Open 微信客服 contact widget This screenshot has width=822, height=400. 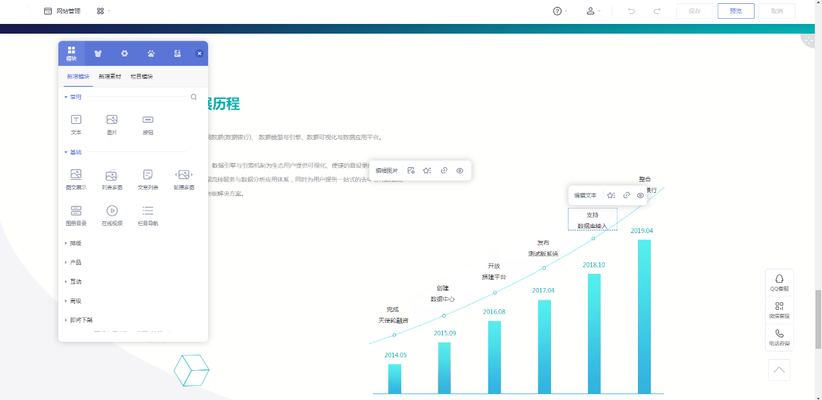tap(779, 311)
